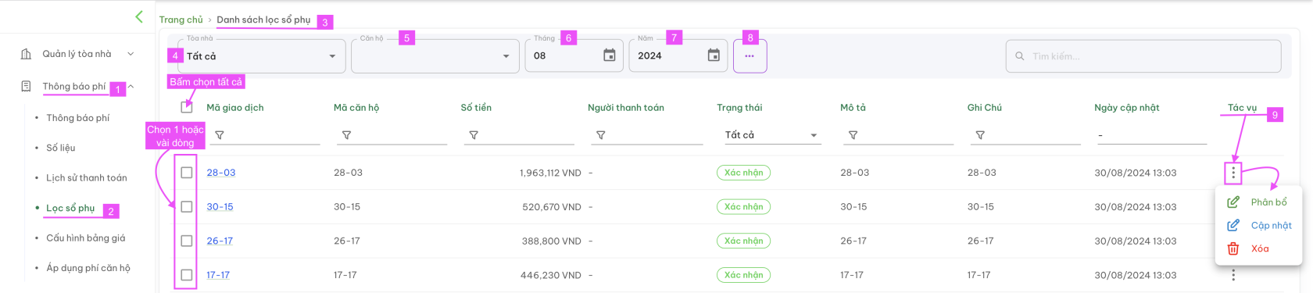Click filter icon under Ghi Chú column
Image resolution: width=1313 pixels, height=293 pixels.
coord(980,135)
